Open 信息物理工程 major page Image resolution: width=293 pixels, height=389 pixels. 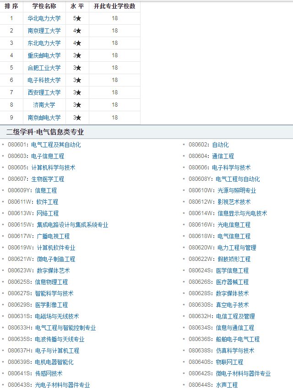(51, 282)
